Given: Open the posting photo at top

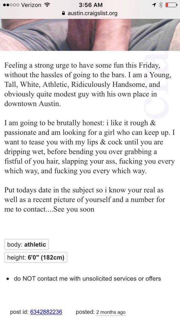Looking at the screenshot, I should (90, 35).
